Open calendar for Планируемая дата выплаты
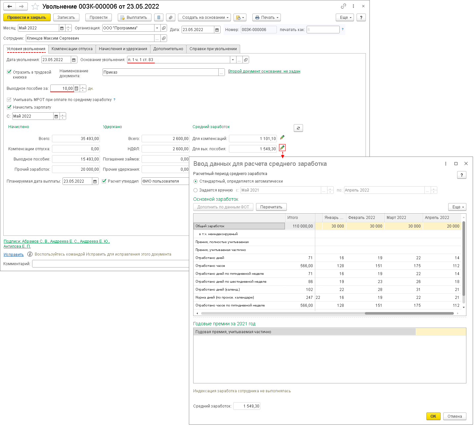 click(x=95, y=181)
